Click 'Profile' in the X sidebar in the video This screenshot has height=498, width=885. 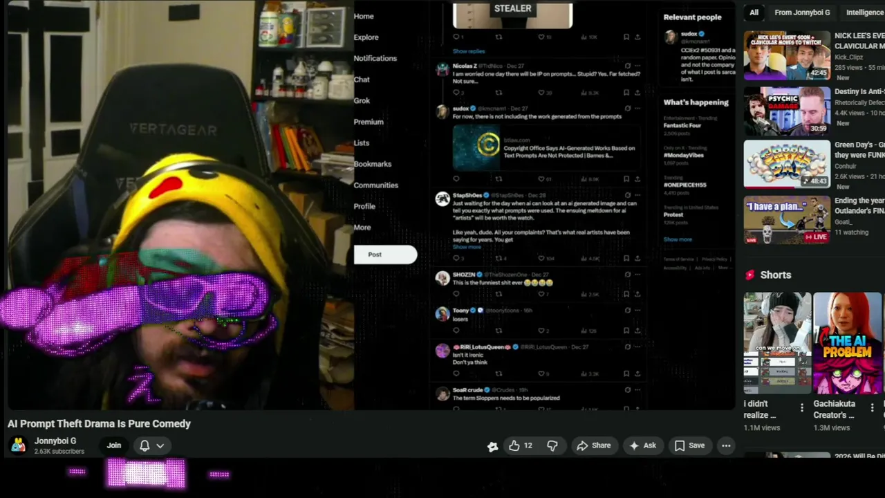coord(364,206)
